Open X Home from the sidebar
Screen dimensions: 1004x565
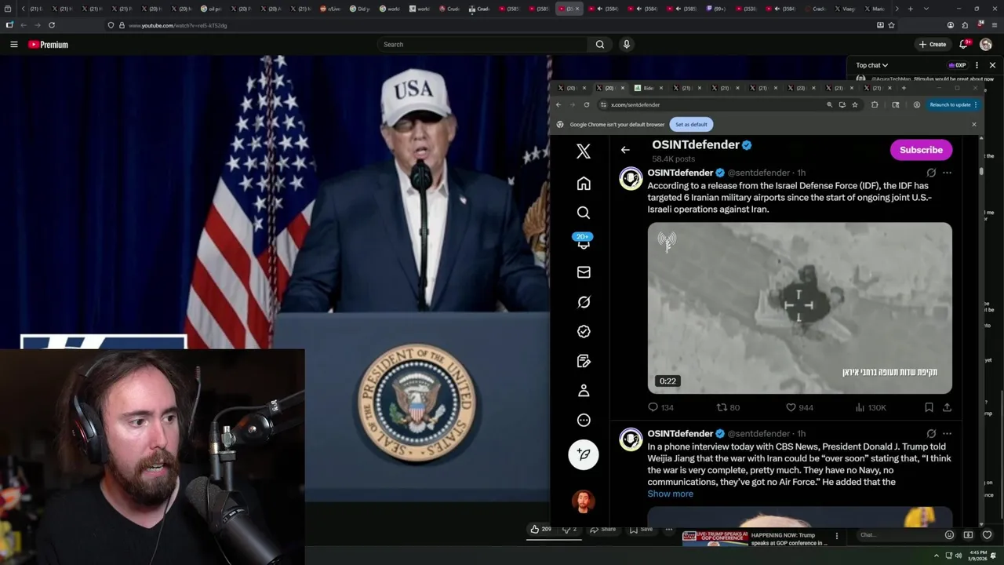point(584,184)
